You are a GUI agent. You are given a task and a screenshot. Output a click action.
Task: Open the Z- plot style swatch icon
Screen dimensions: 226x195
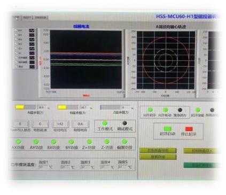click(x=32, y=53)
